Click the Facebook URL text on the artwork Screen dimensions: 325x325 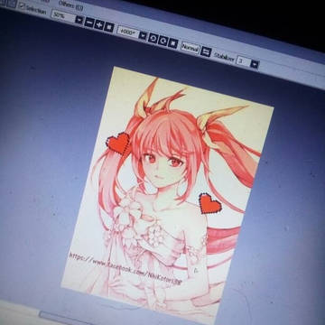[125, 269]
